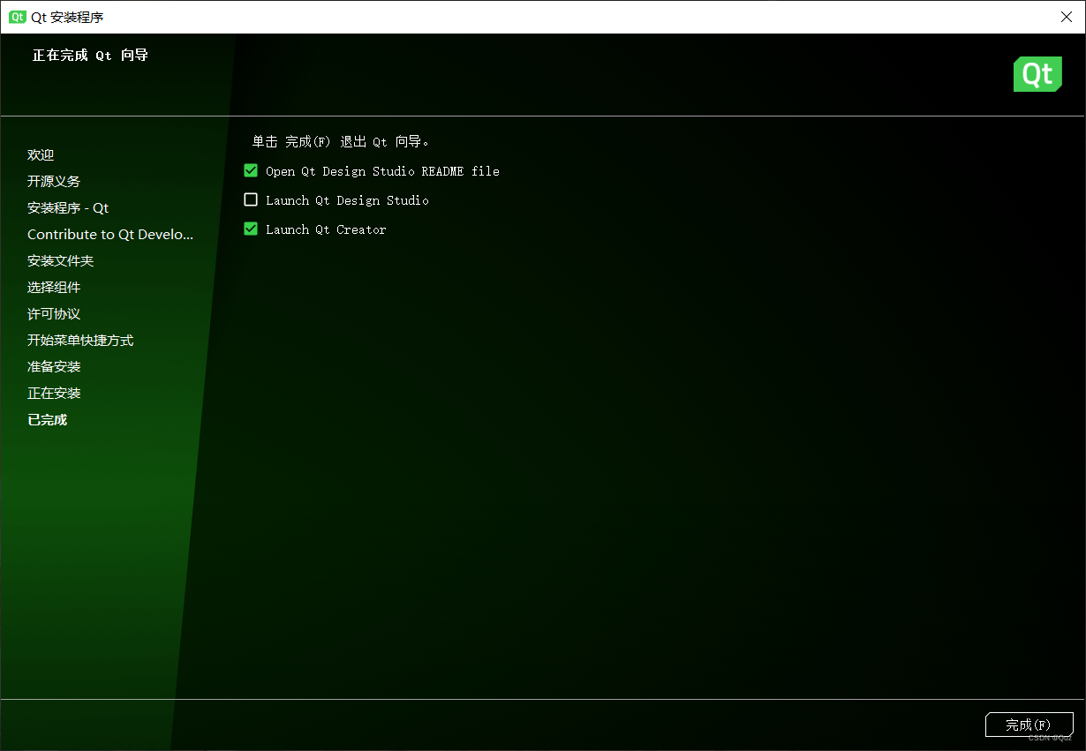
Task: Click the Launch Qt Creator label
Action: [326, 229]
